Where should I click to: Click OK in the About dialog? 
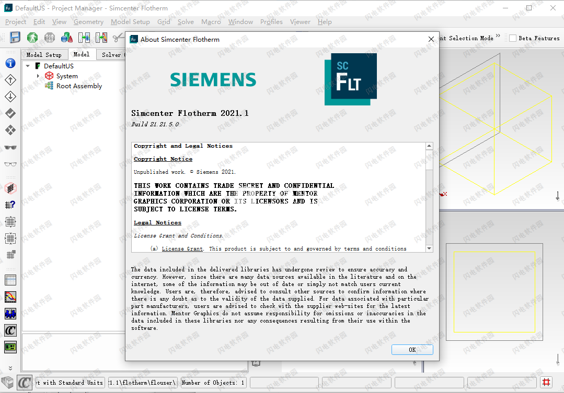click(412, 350)
